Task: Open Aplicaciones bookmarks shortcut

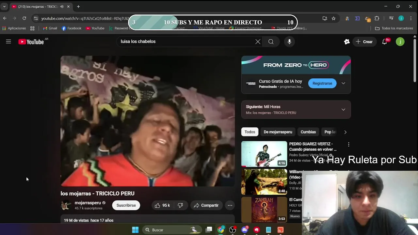Action: 14,28
